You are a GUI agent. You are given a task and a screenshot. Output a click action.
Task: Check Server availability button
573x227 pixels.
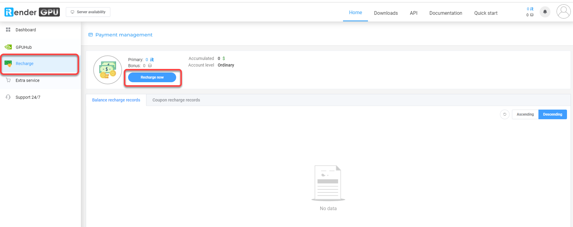pyautogui.click(x=88, y=12)
